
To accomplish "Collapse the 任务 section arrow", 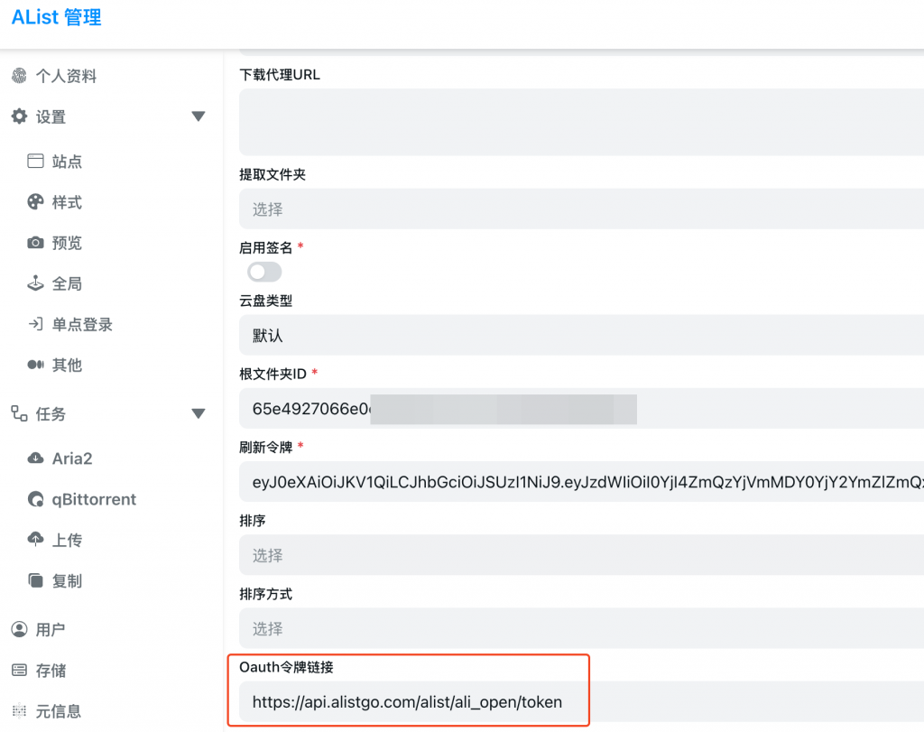I will [199, 413].
